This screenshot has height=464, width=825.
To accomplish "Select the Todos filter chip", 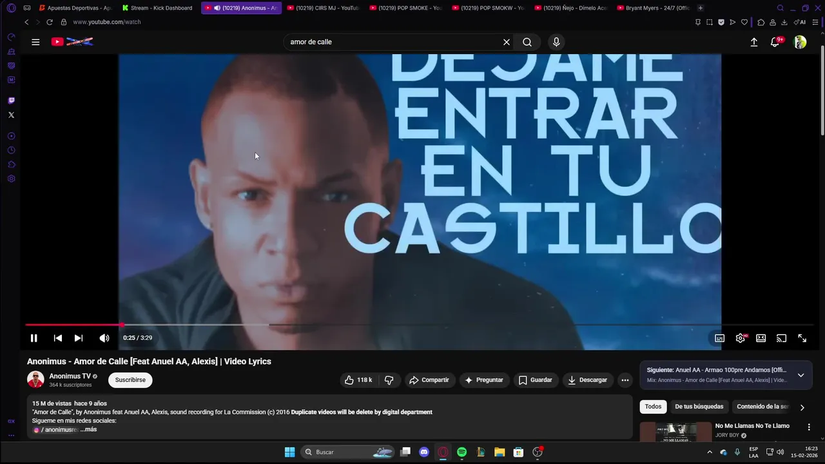I will point(653,407).
